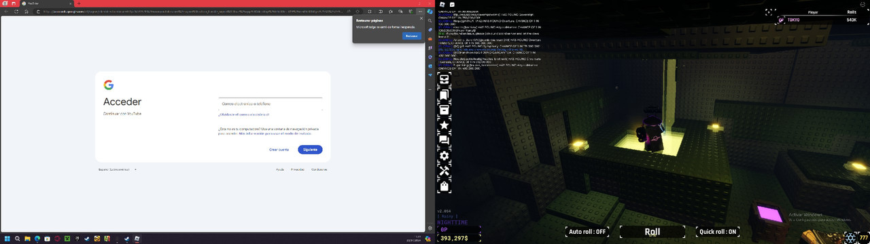870x244 pixels.
Task: Open the crossed hammers crafting icon in sidebar
Action: [444, 171]
